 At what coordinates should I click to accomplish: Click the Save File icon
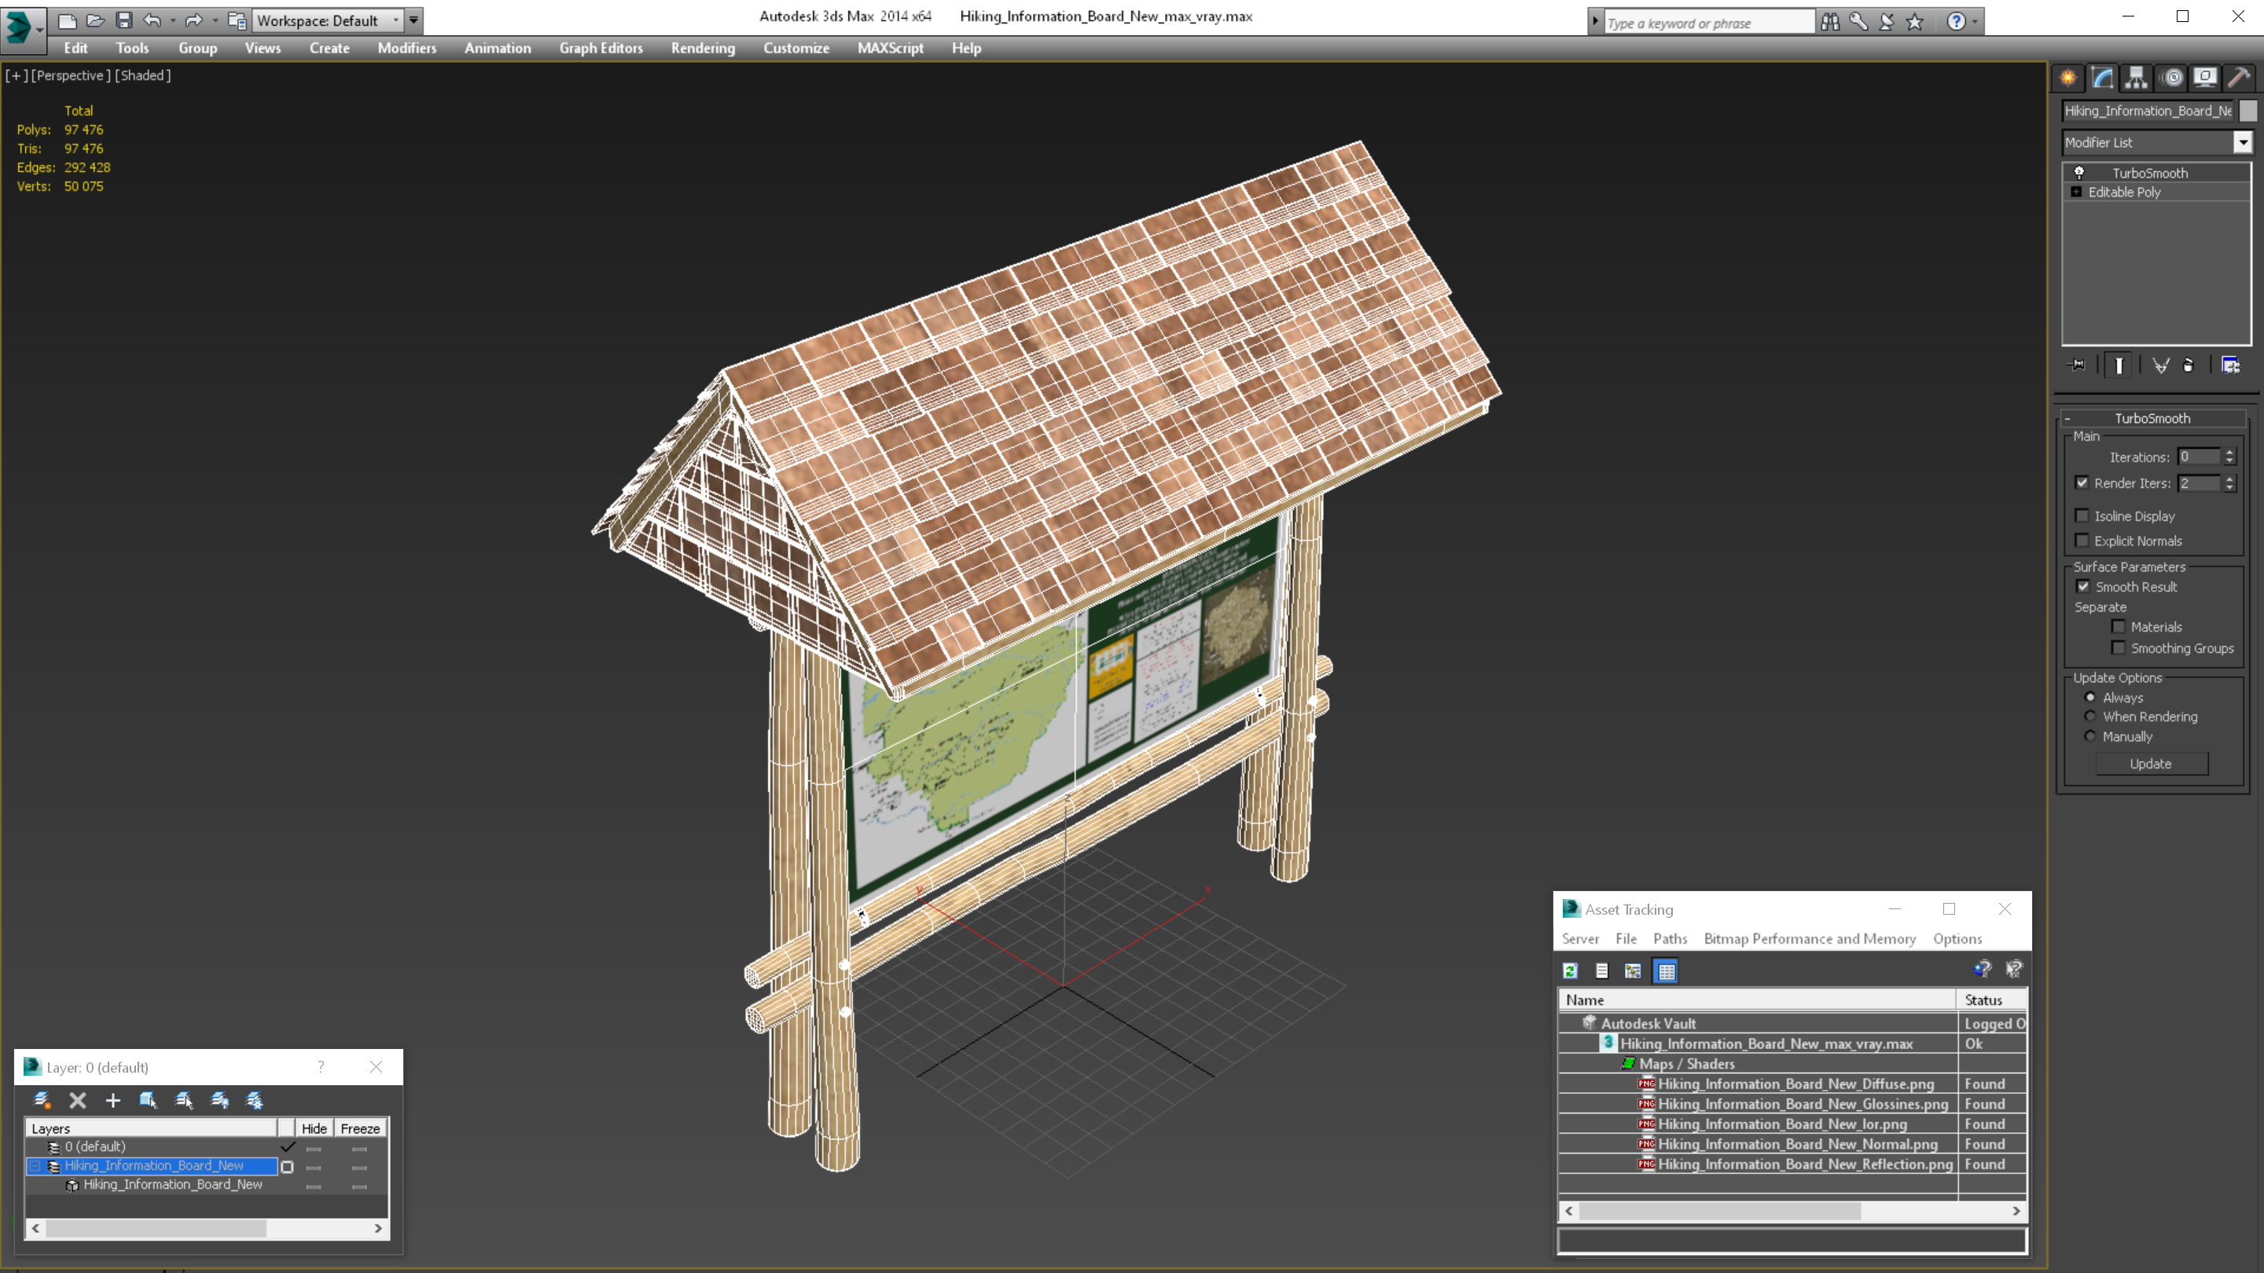(124, 20)
